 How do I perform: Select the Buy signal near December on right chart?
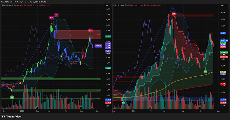123,103
